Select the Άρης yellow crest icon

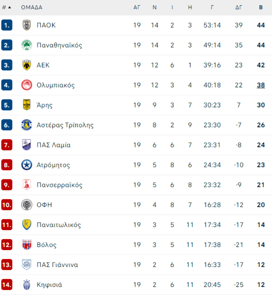pos(27,105)
